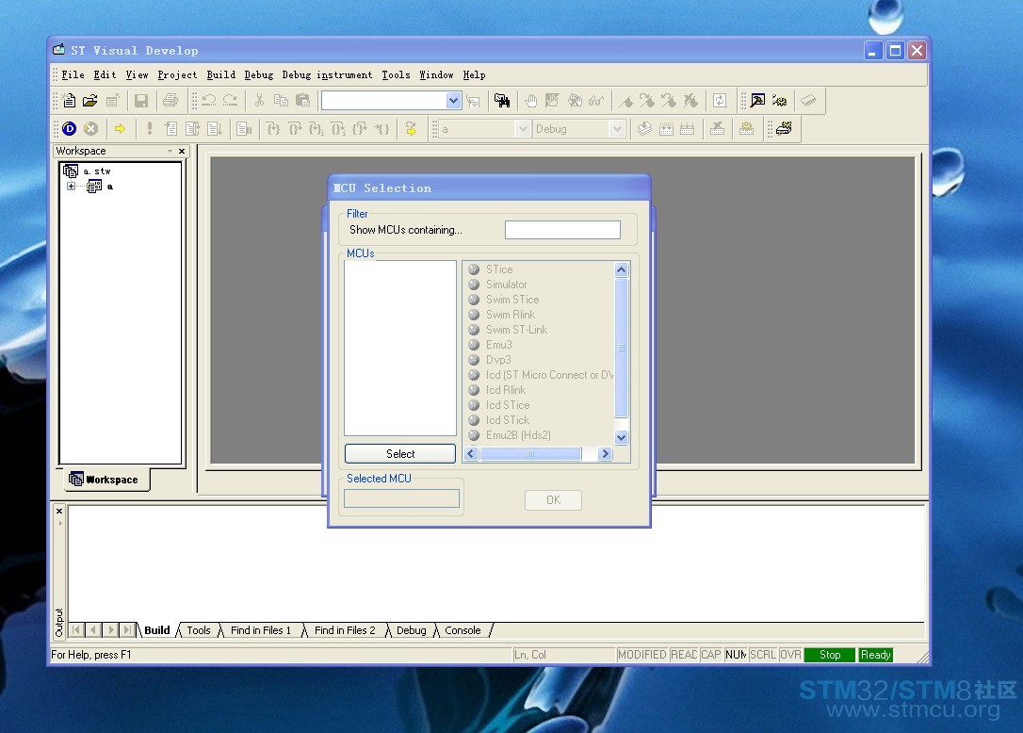
Task: Run with yellow arrow icon
Action: [x=120, y=128]
